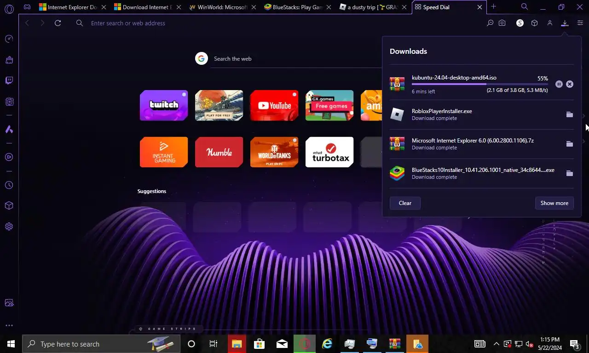589x353 pixels.
Task: Close the BlueStacks tab
Action: pyautogui.click(x=329, y=7)
